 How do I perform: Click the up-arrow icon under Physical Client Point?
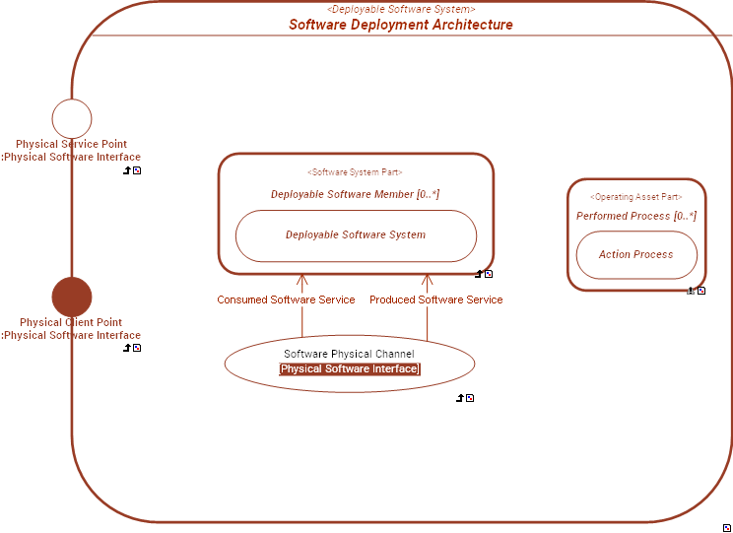point(127,348)
